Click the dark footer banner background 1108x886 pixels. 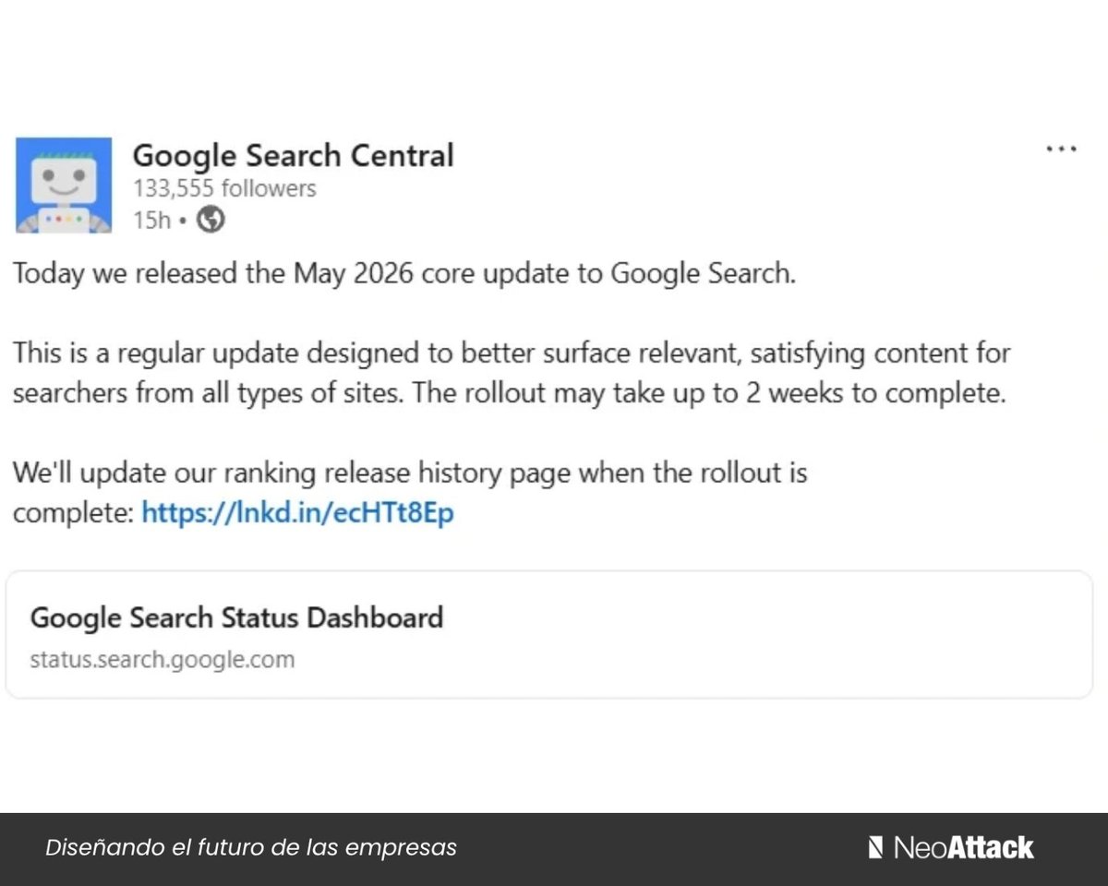pos(646,849)
